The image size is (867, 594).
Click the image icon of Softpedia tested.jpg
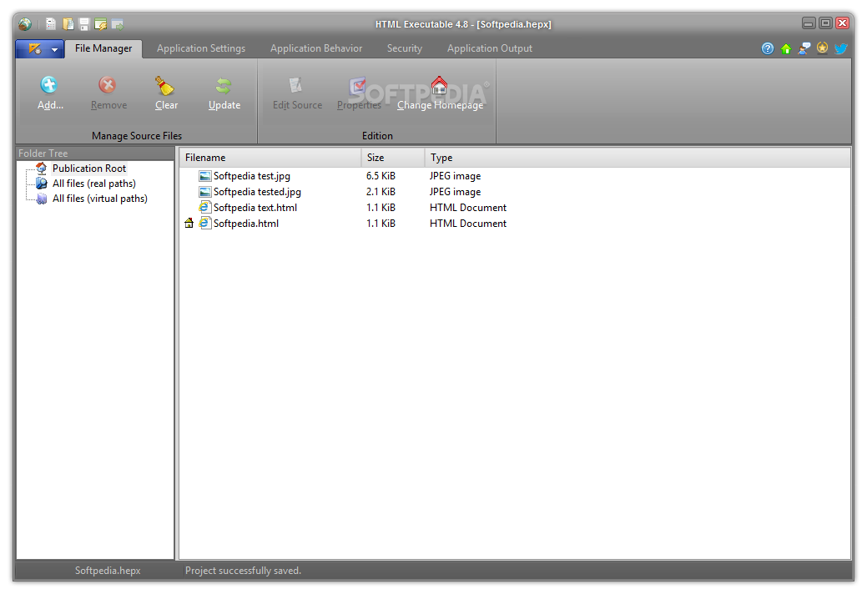(x=205, y=192)
